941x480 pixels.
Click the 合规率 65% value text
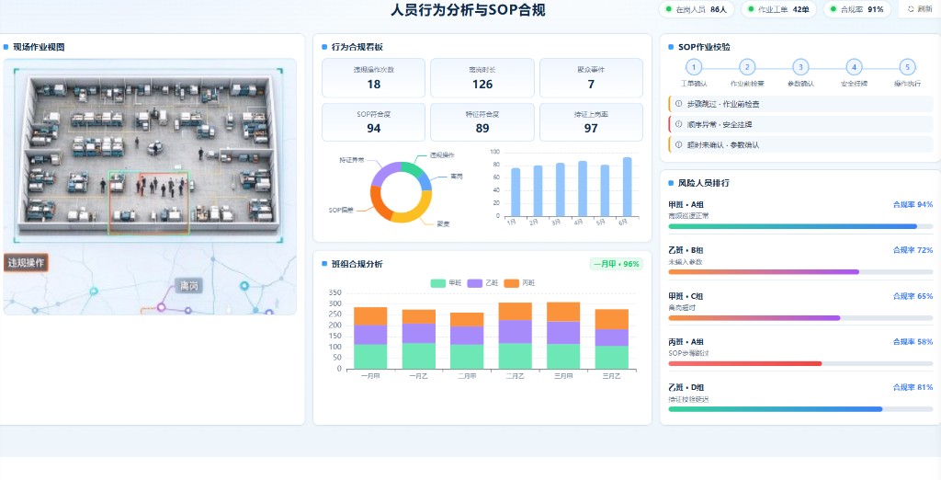click(x=913, y=296)
